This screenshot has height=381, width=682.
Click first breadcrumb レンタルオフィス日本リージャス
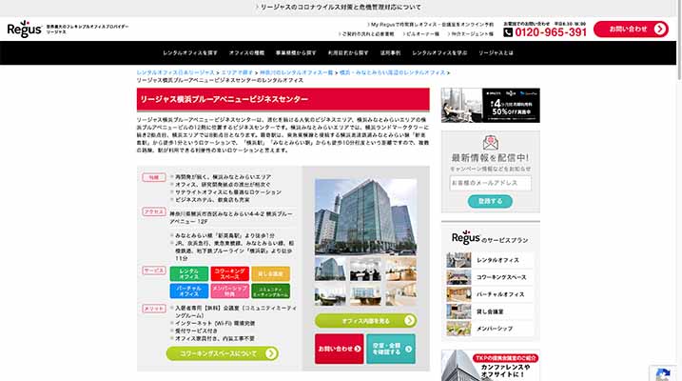pos(176,72)
